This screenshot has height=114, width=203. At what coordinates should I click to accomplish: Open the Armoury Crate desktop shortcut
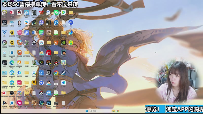coord(34,12)
